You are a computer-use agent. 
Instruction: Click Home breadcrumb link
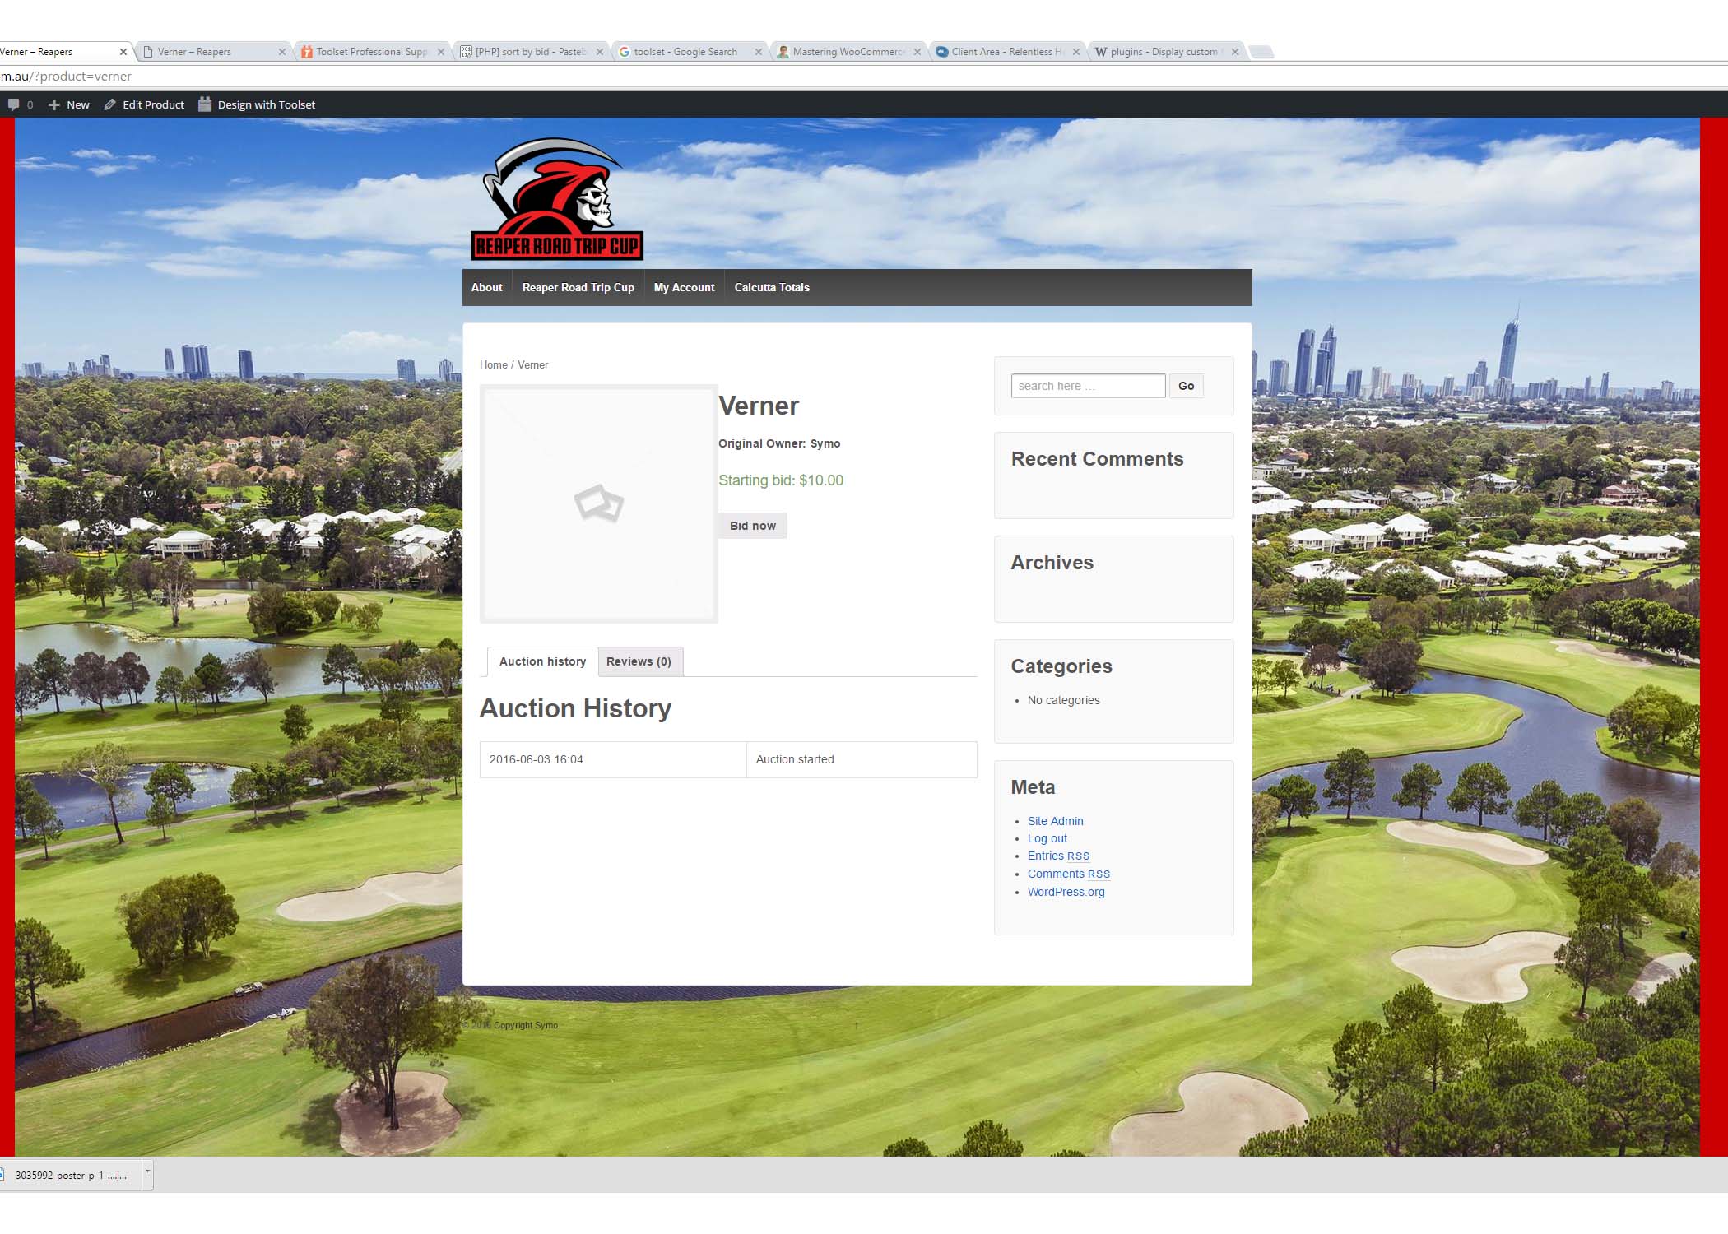(x=493, y=364)
